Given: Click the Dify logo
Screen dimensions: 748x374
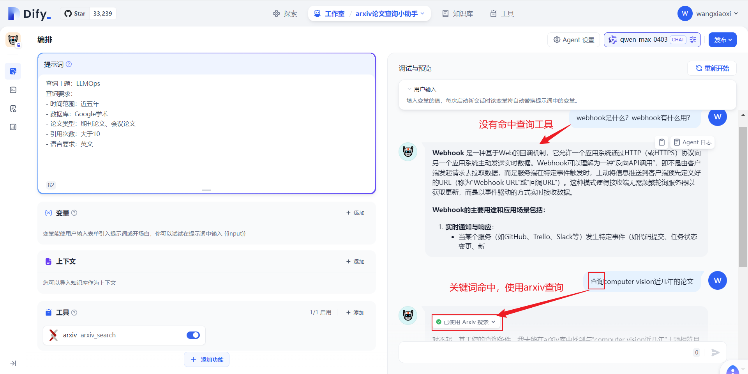Looking at the screenshot, I should [30, 14].
